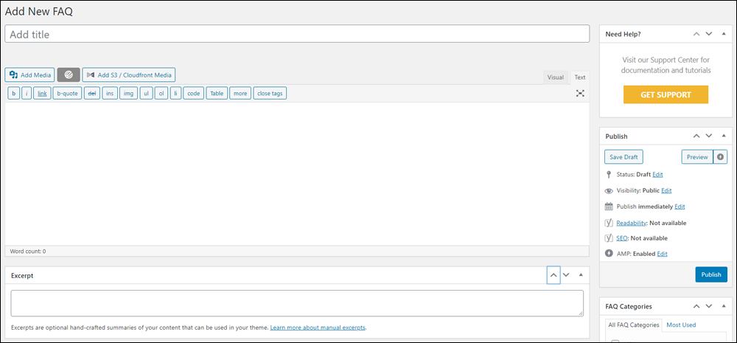Screen dimensions: 737x343
Task: Toggle distraction-free fullscreen editor icon
Action: (580, 93)
